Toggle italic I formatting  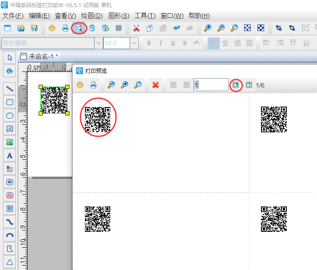(161, 43)
